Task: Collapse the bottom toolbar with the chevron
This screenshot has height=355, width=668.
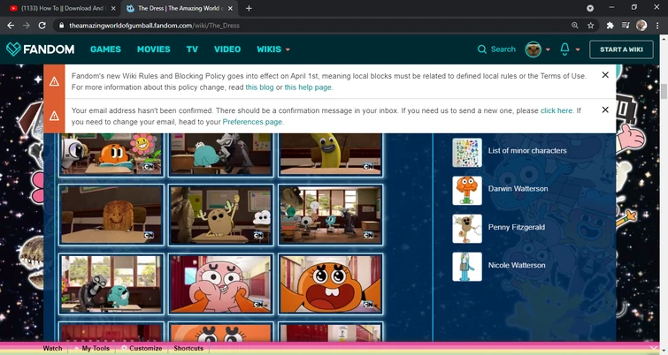Action: point(654,348)
